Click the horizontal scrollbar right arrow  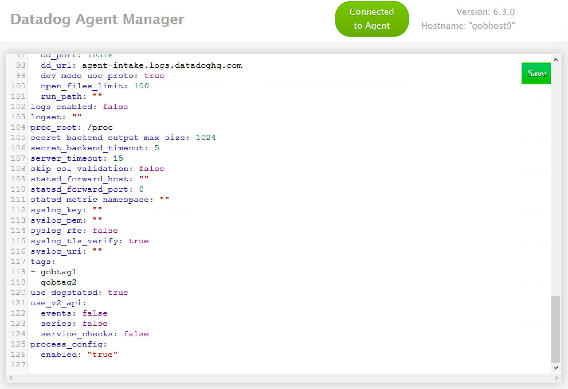pos(557,378)
